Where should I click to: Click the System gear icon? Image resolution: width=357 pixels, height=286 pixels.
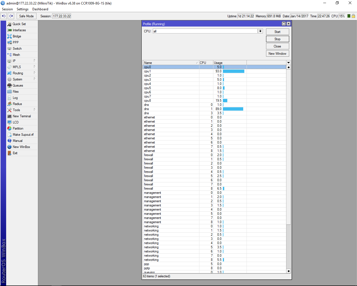tap(9, 79)
